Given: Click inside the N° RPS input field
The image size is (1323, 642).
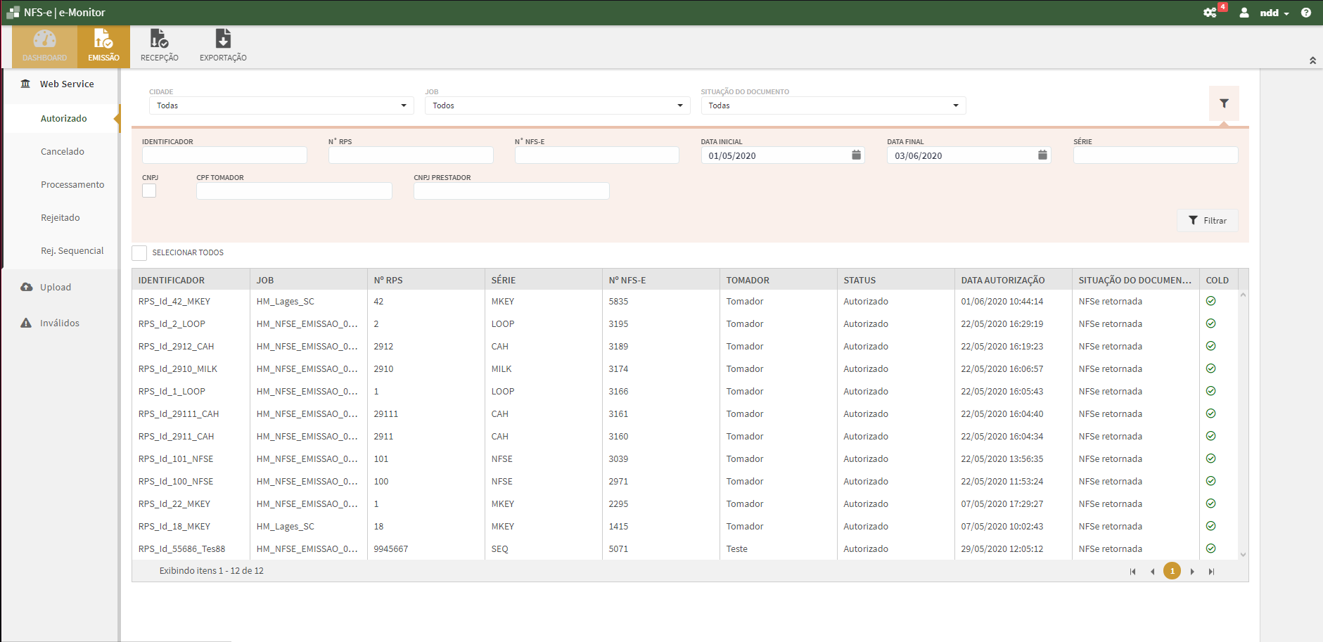Looking at the screenshot, I should (410, 155).
